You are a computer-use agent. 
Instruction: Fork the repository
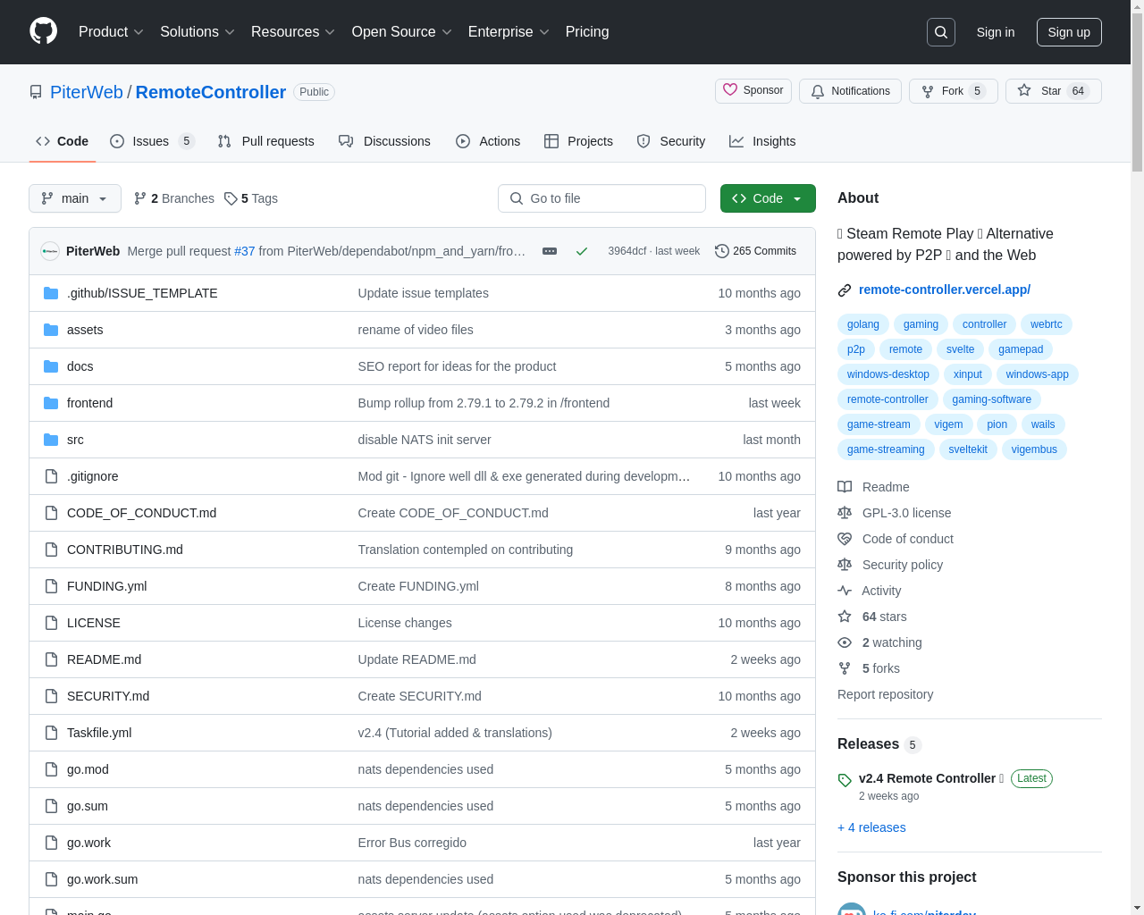(x=953, y=91)
